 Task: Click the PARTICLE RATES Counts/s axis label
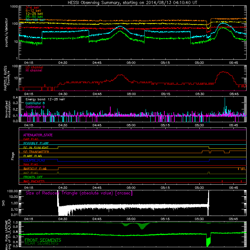pos(7,78)
